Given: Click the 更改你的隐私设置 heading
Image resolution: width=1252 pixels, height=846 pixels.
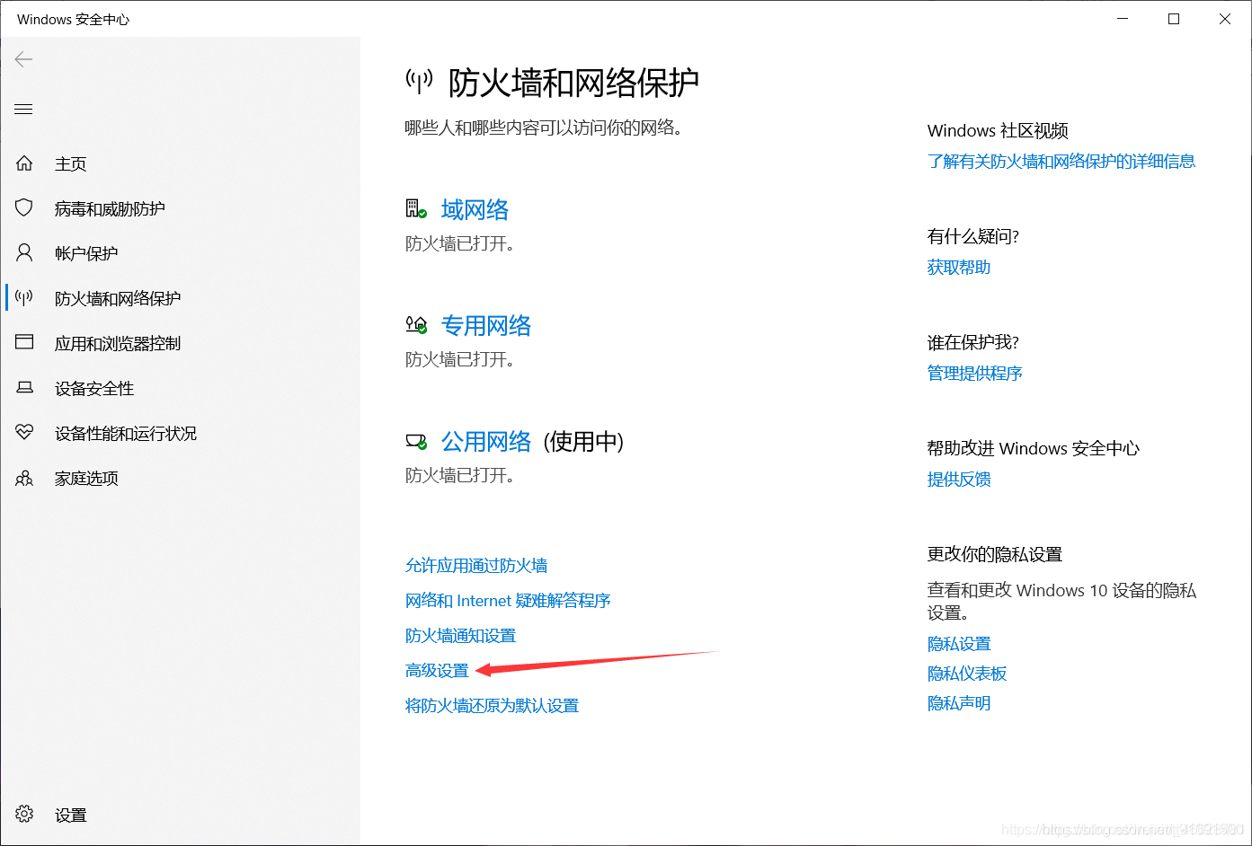Looking at the screenshot, I should pyautogui.click(x=995, y=555).
